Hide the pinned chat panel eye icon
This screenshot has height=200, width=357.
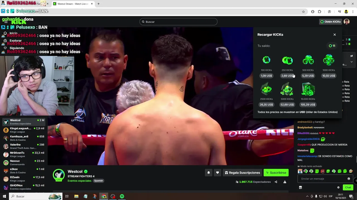coord(352,56)
